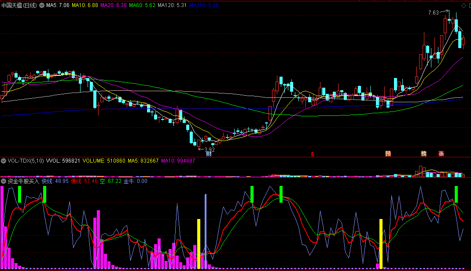Select the MA60: 5.62 legend label
The height and width of the screenshot is (271, 471).
(x=142, y=5)
